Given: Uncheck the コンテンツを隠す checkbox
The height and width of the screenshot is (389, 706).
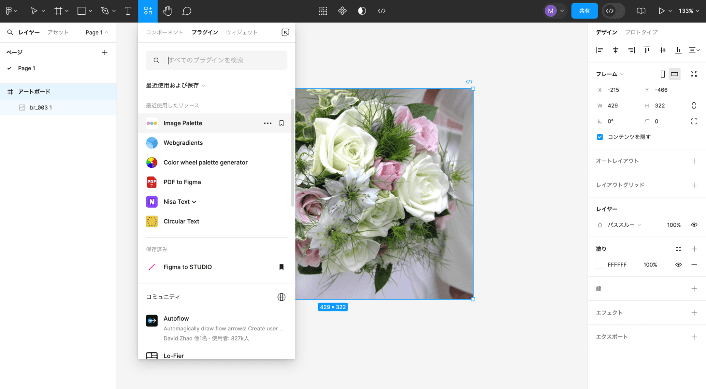Looking at the screenshot, I should click(x=600, y=137).
